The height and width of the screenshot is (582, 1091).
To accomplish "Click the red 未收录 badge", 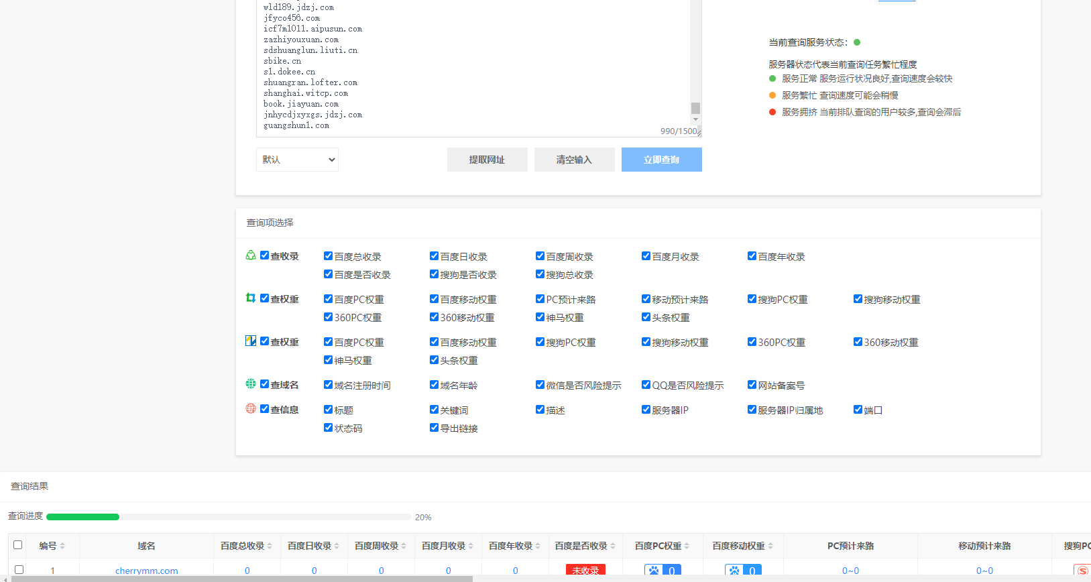I will tap(586, 571).
